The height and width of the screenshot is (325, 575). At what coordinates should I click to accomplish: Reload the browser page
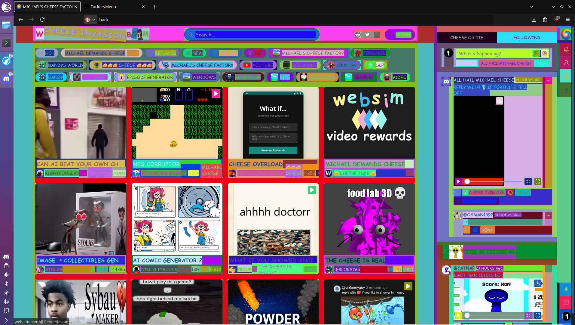click(42, 20)
